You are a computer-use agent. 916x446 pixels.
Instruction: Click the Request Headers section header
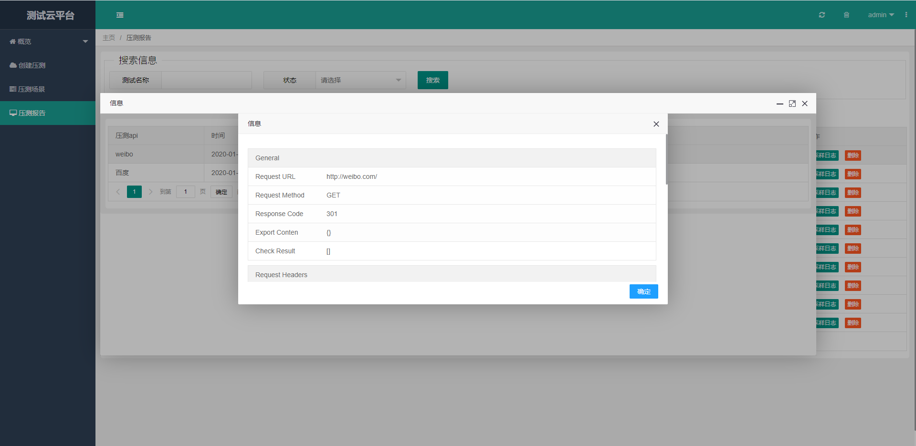(452, 274)
